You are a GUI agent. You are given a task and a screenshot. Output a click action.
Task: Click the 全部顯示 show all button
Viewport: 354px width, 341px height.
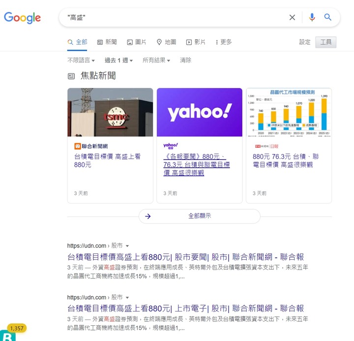click(200, 216)
